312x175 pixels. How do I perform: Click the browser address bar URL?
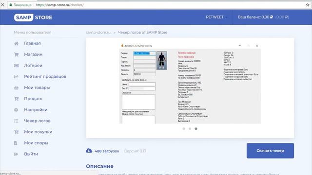[x=59, y=5]
